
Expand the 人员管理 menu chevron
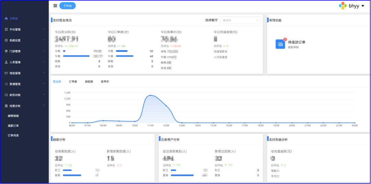[44, 61]
